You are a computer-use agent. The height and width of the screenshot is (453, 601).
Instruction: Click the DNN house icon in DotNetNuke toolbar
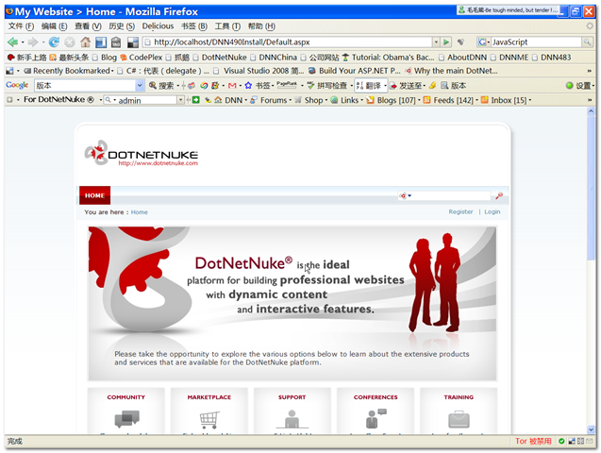[x=218, y=100]
